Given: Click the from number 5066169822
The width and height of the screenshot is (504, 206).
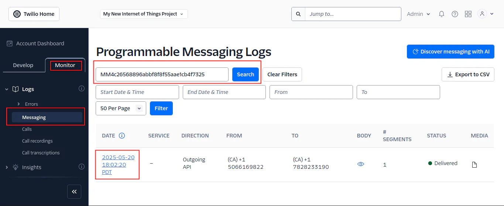Looking at the screenshot, I should (246, 167).
